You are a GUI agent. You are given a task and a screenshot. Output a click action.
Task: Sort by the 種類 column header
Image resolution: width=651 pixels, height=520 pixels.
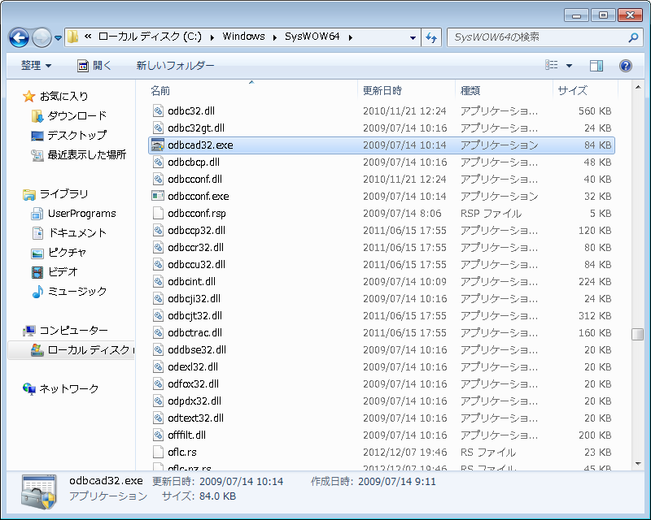(x=504, y=90)
